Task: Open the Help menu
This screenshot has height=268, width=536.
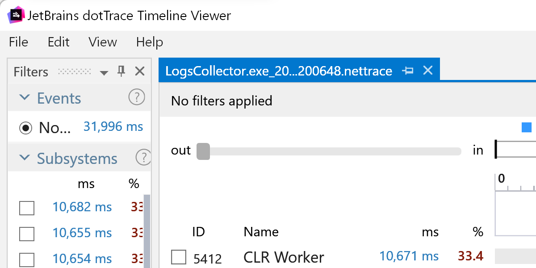Action: [150, 42]
